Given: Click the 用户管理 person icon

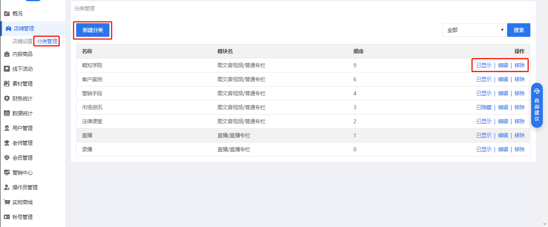Looking at the screenshot, I should coord(7,128).
